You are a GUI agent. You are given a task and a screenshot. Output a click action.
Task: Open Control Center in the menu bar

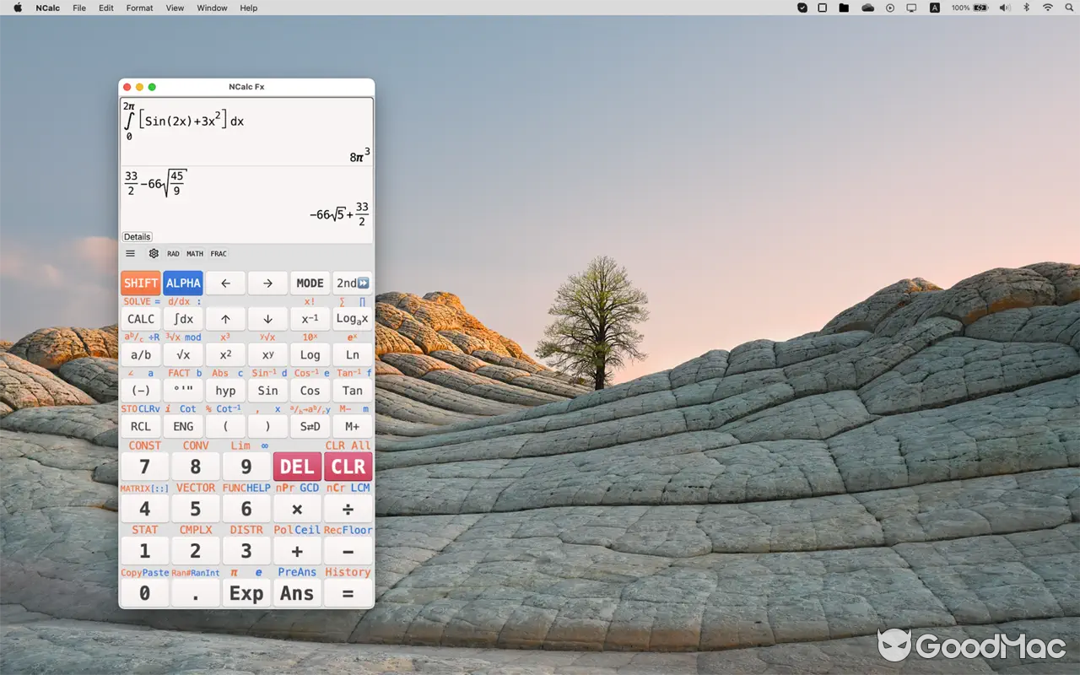(911, 8)
